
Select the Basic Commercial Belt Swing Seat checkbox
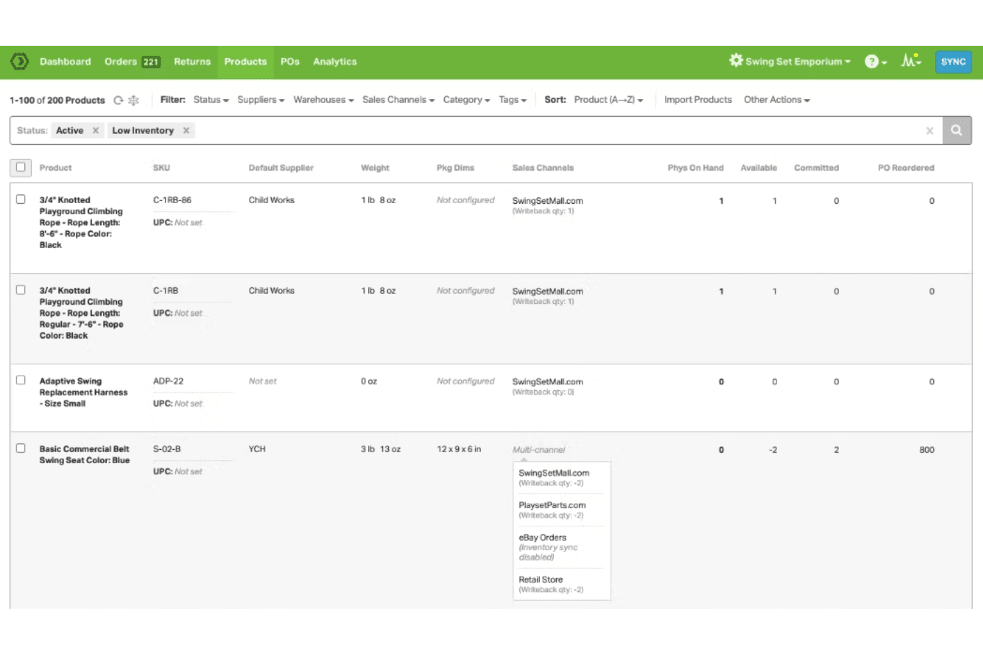click(x=21, y=448)
